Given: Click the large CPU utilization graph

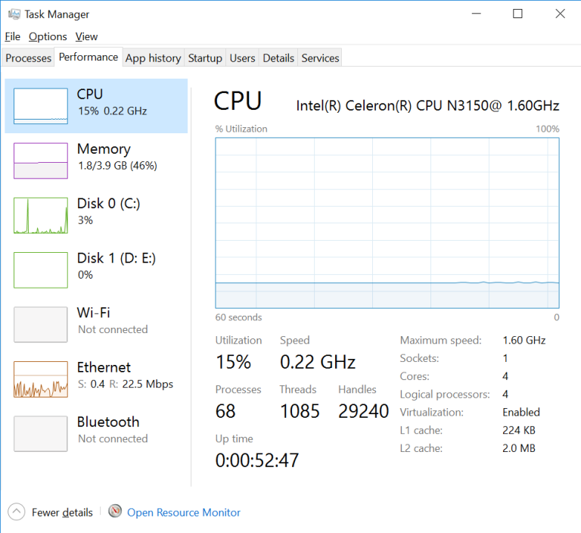Looking at the screenshot, I should pyautogui.click(x=387, y=223).
